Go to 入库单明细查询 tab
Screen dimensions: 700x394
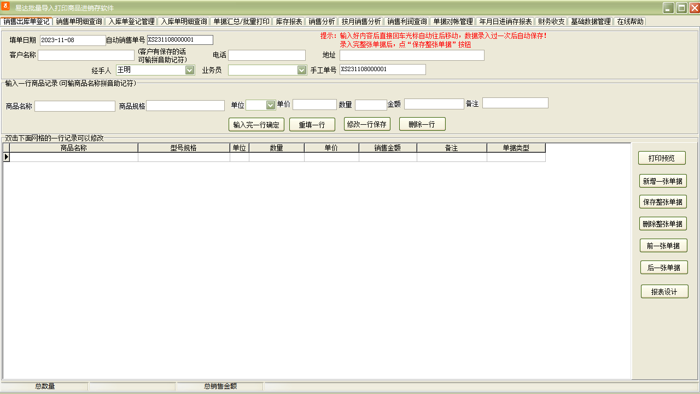184,22
